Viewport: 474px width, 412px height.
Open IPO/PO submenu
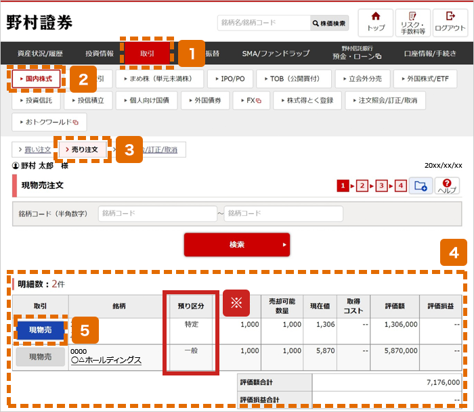(230, 79)
